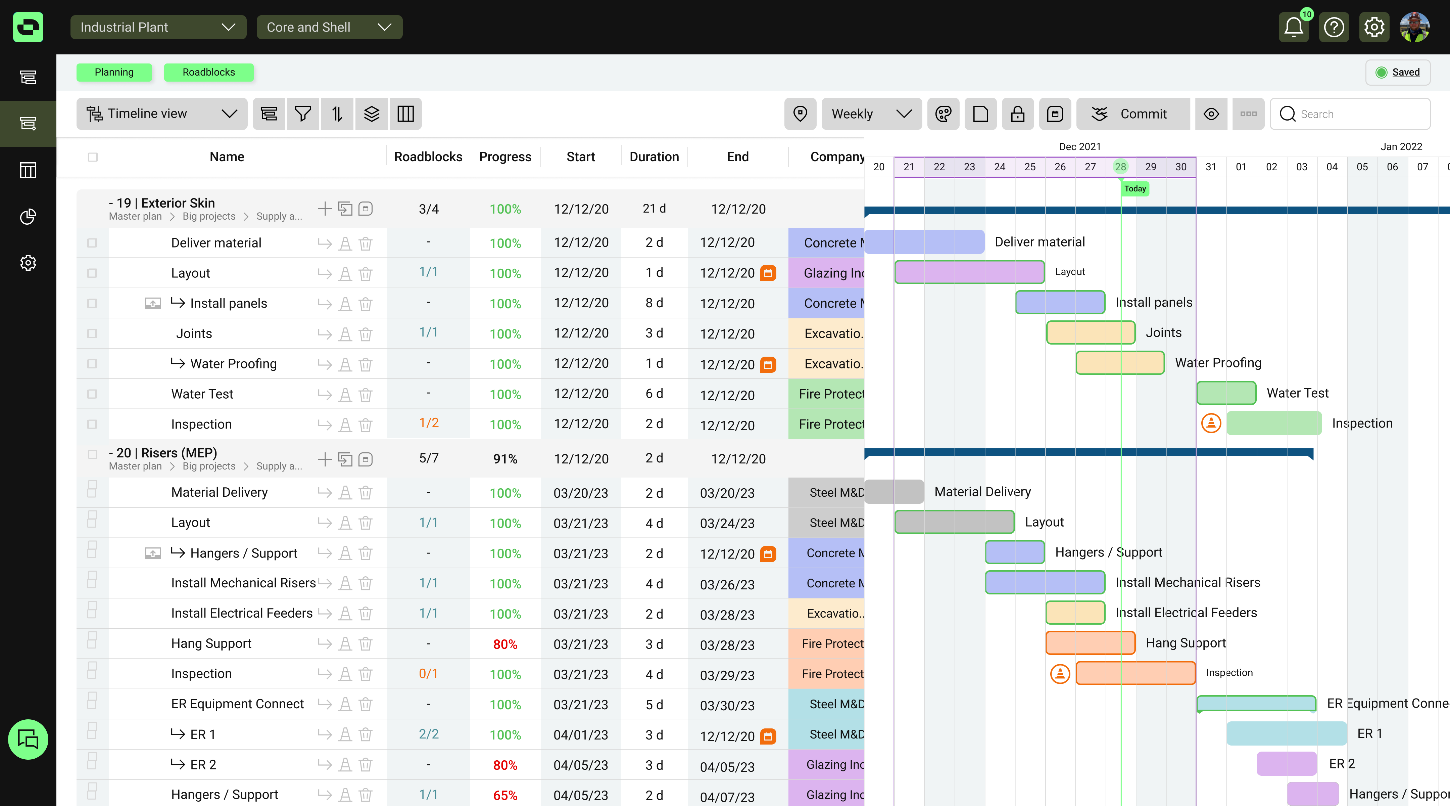Viewport: 1450px width, 806px height.
Task: Click the map pin location icon
Action: click(800, 114)
